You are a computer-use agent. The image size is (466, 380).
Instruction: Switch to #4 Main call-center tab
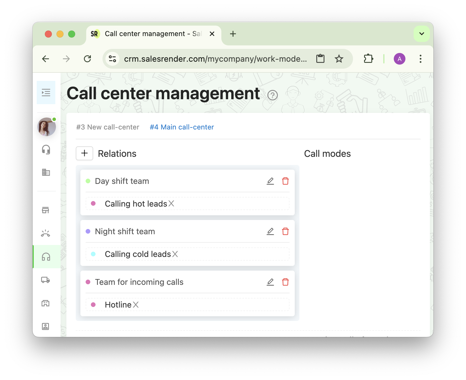coord(182,127)
